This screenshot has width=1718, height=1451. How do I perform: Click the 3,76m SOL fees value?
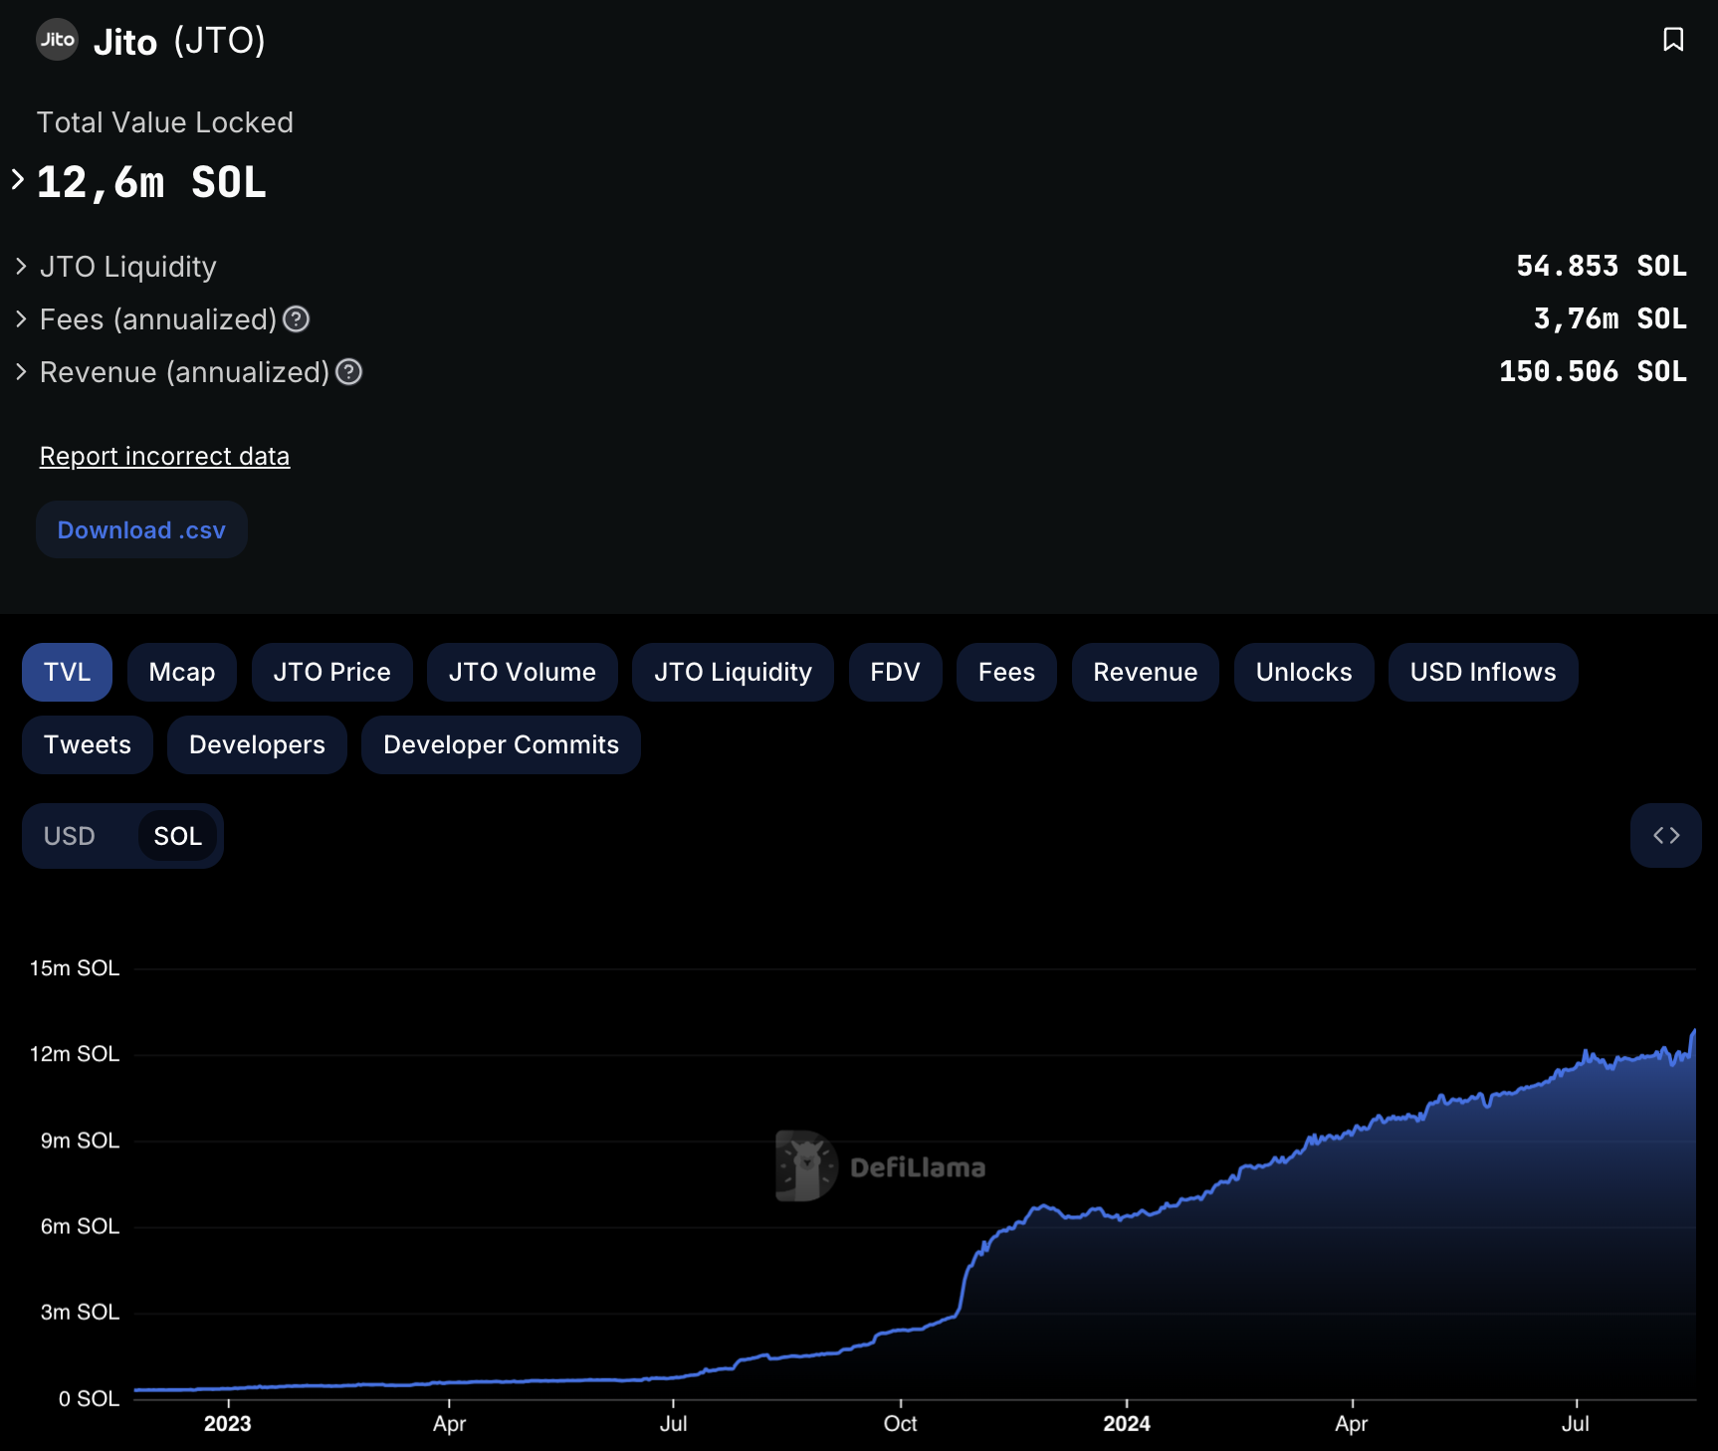1611,319
